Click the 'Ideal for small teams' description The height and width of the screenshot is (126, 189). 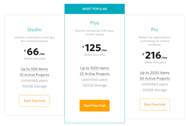click(x=34, y=39)
